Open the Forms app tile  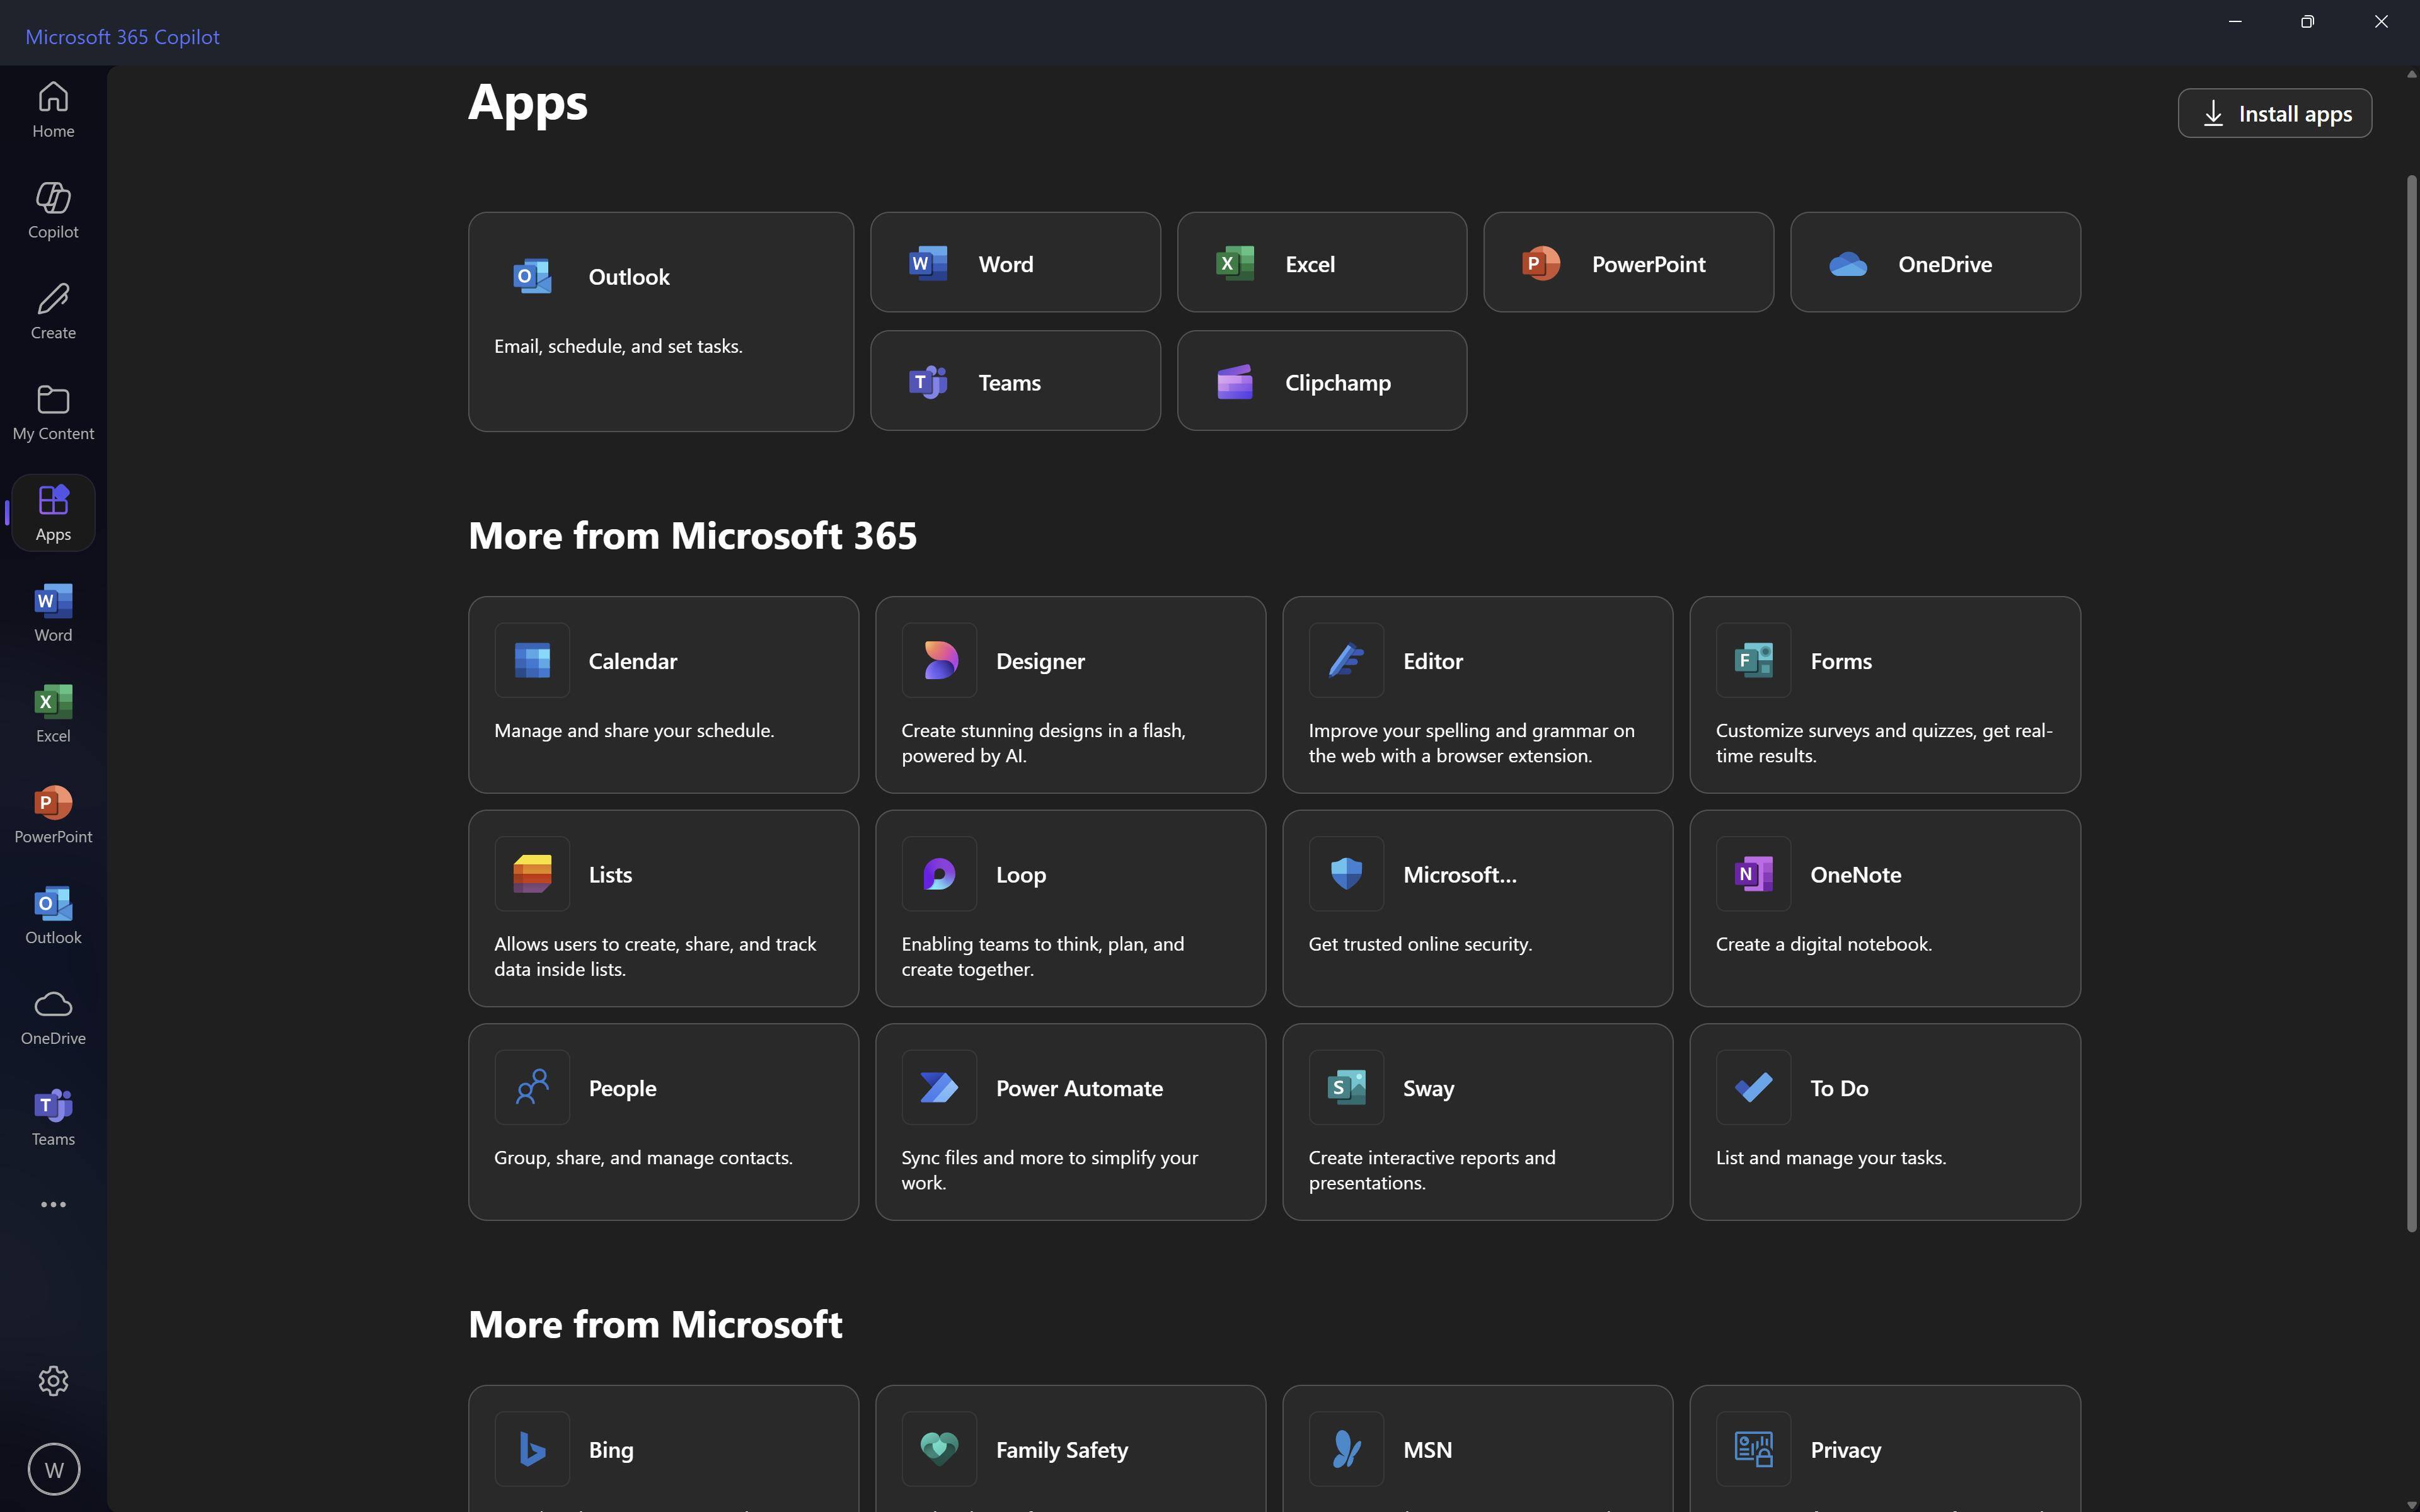point(1884,694)
